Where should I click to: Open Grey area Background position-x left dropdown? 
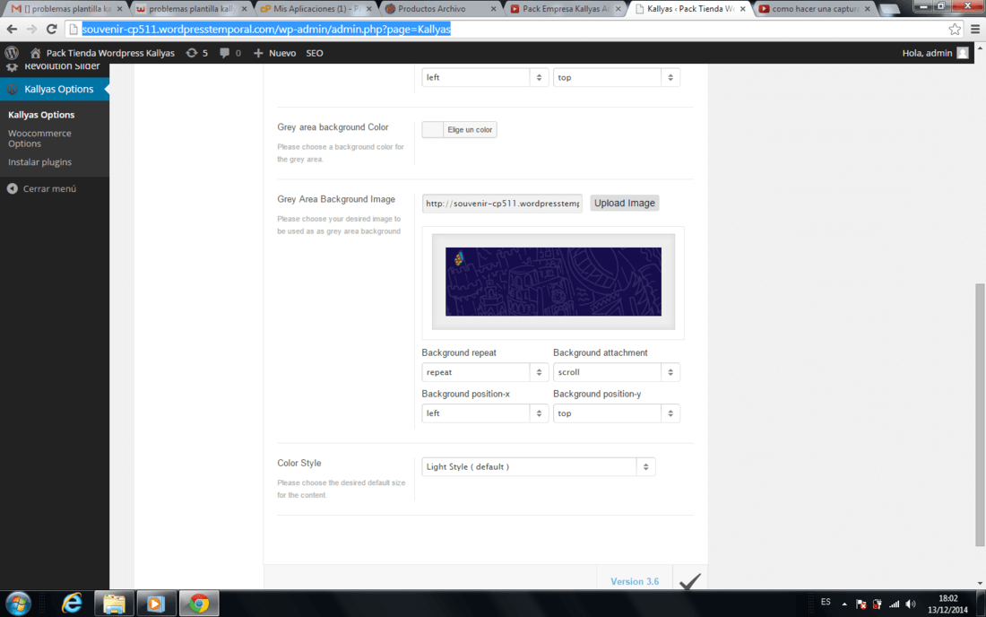pyautogui.click(x=485, y=413)
